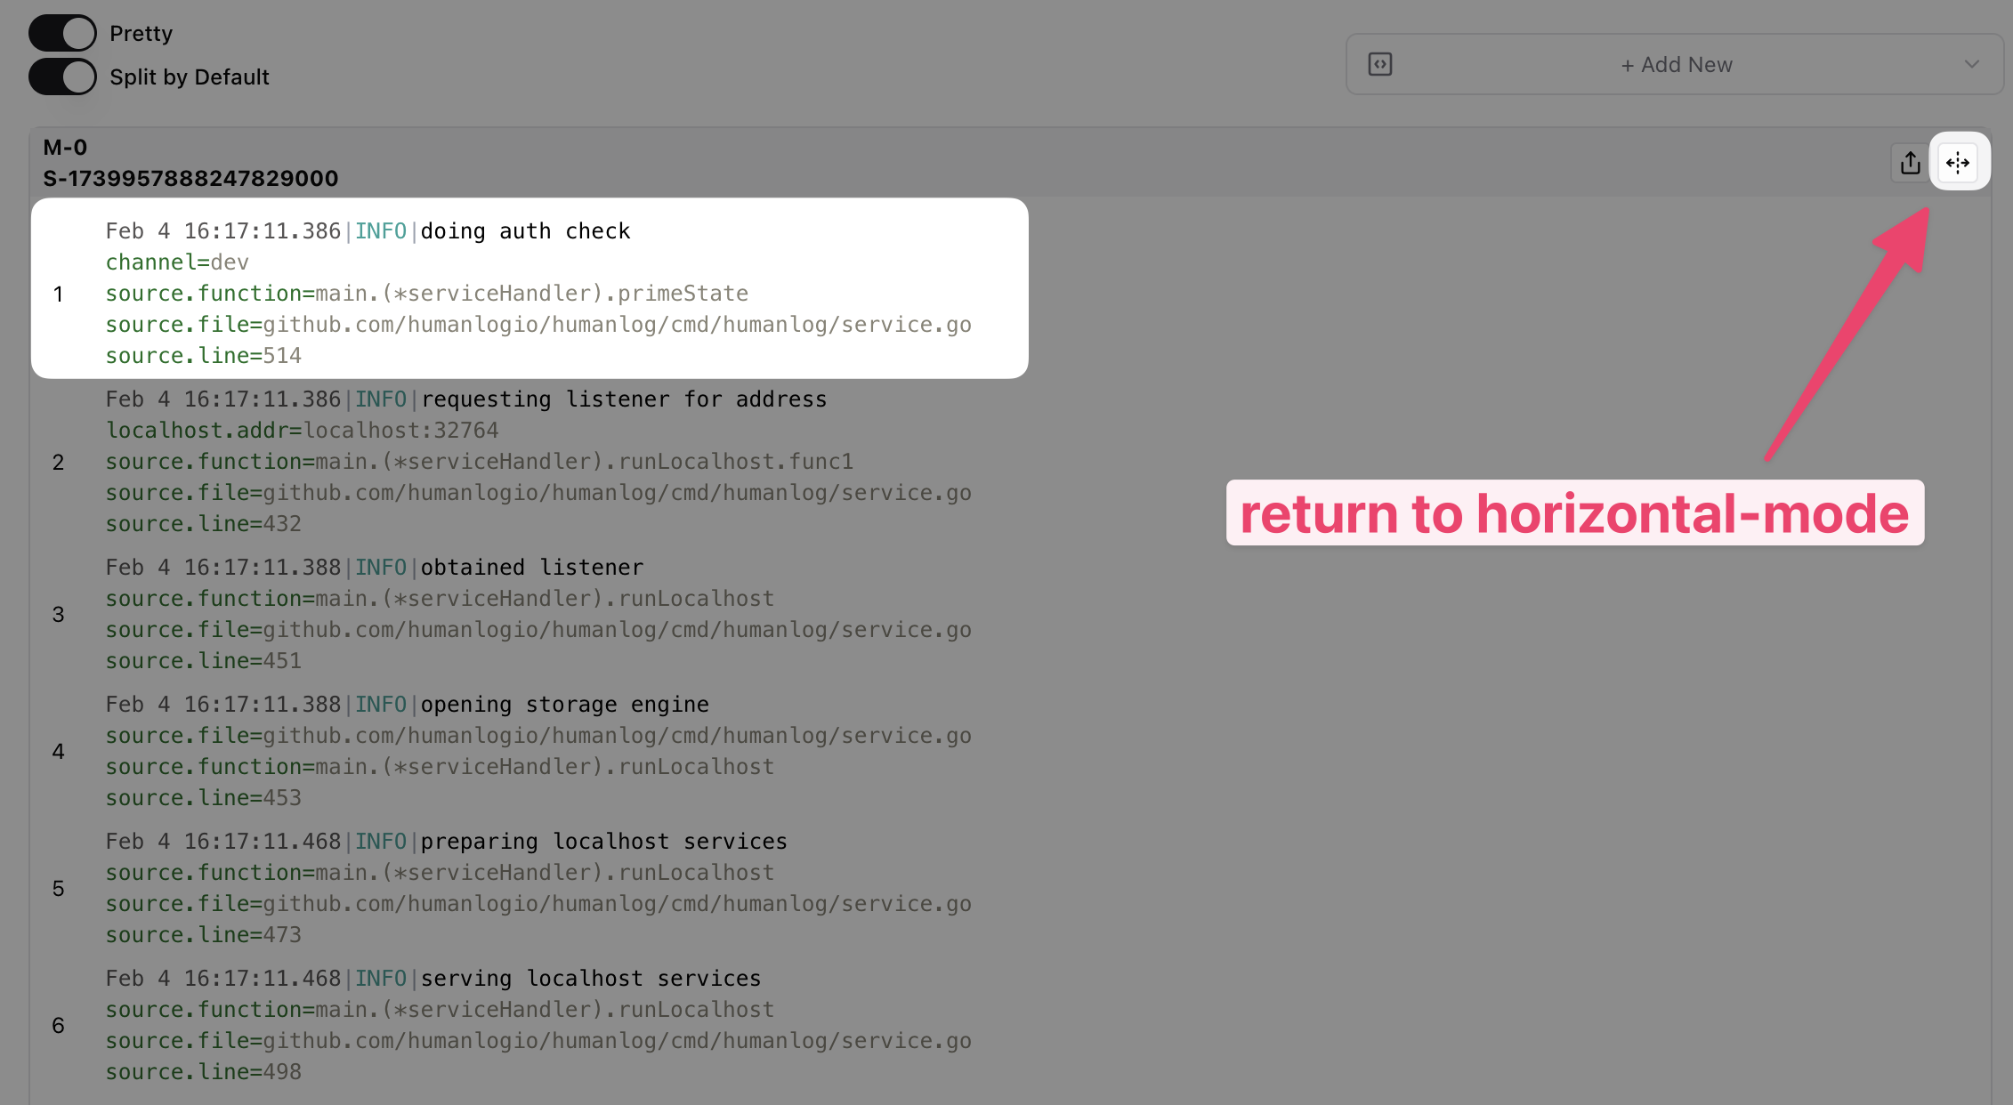The image size is (2013, 1105).
Task: Click the code panel icon beside Add New
Action: pyautogui.click(x=1380, y=64)
